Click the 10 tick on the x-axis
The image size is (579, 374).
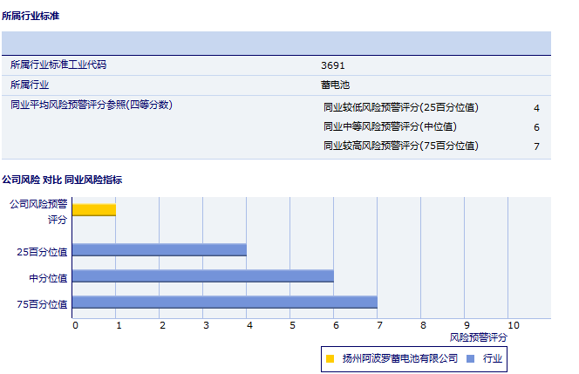[513, 325]
